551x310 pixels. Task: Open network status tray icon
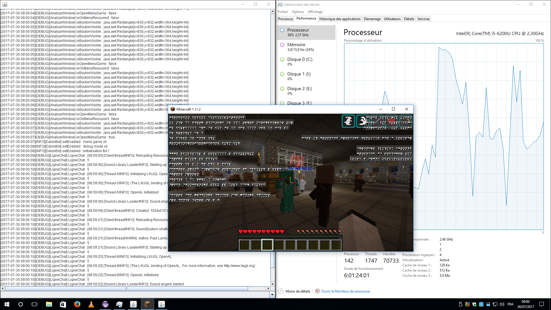495,304
